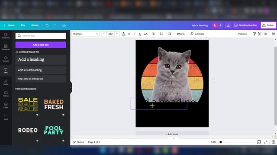Open grid view of pages

259,142
